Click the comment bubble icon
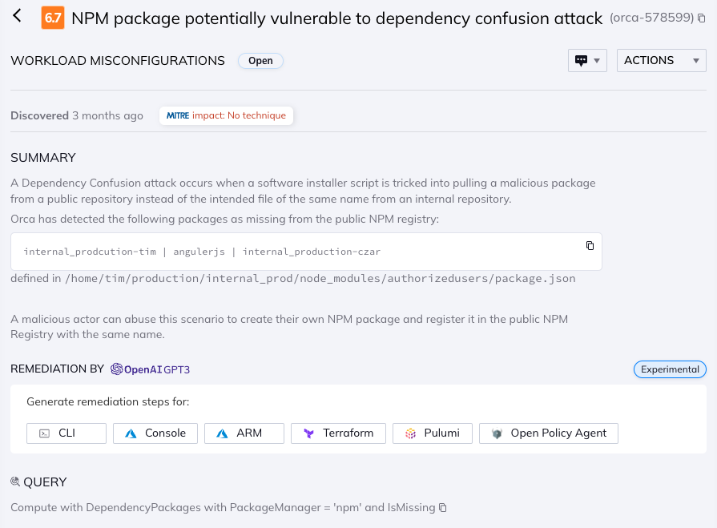717x528 pixels. pos(582,60)
